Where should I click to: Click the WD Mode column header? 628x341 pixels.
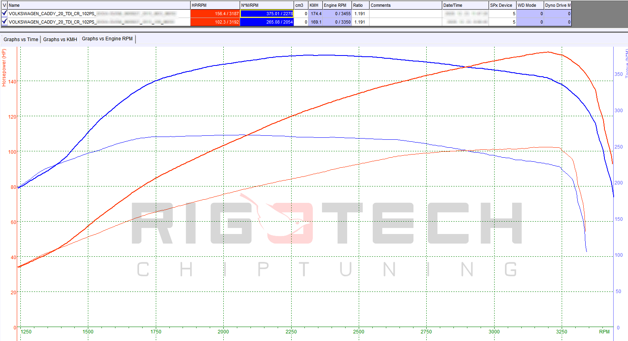(x=530, y=5)
